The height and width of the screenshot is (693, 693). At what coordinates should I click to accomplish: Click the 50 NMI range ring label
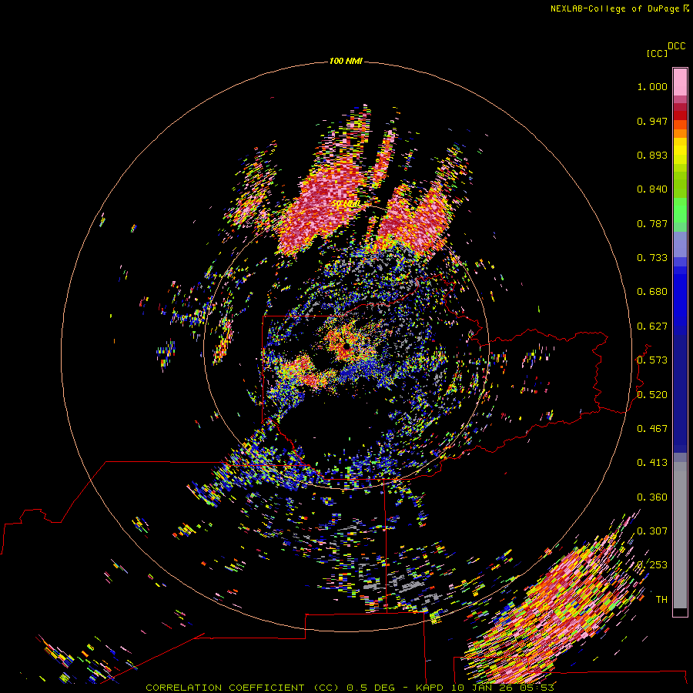(346, 204)
